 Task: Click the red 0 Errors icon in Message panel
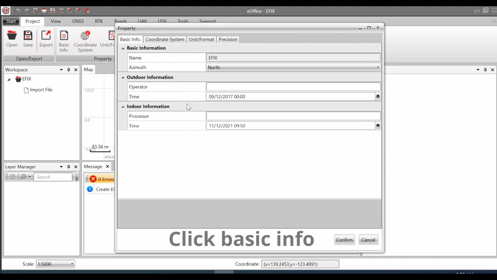click(x=93, y=179)
